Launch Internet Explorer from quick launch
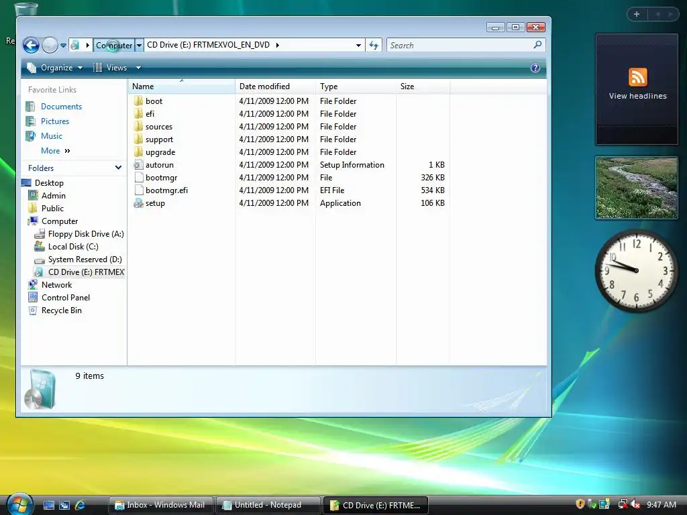The width and height of the screenshot is (687, 515). tap(81, 505)
